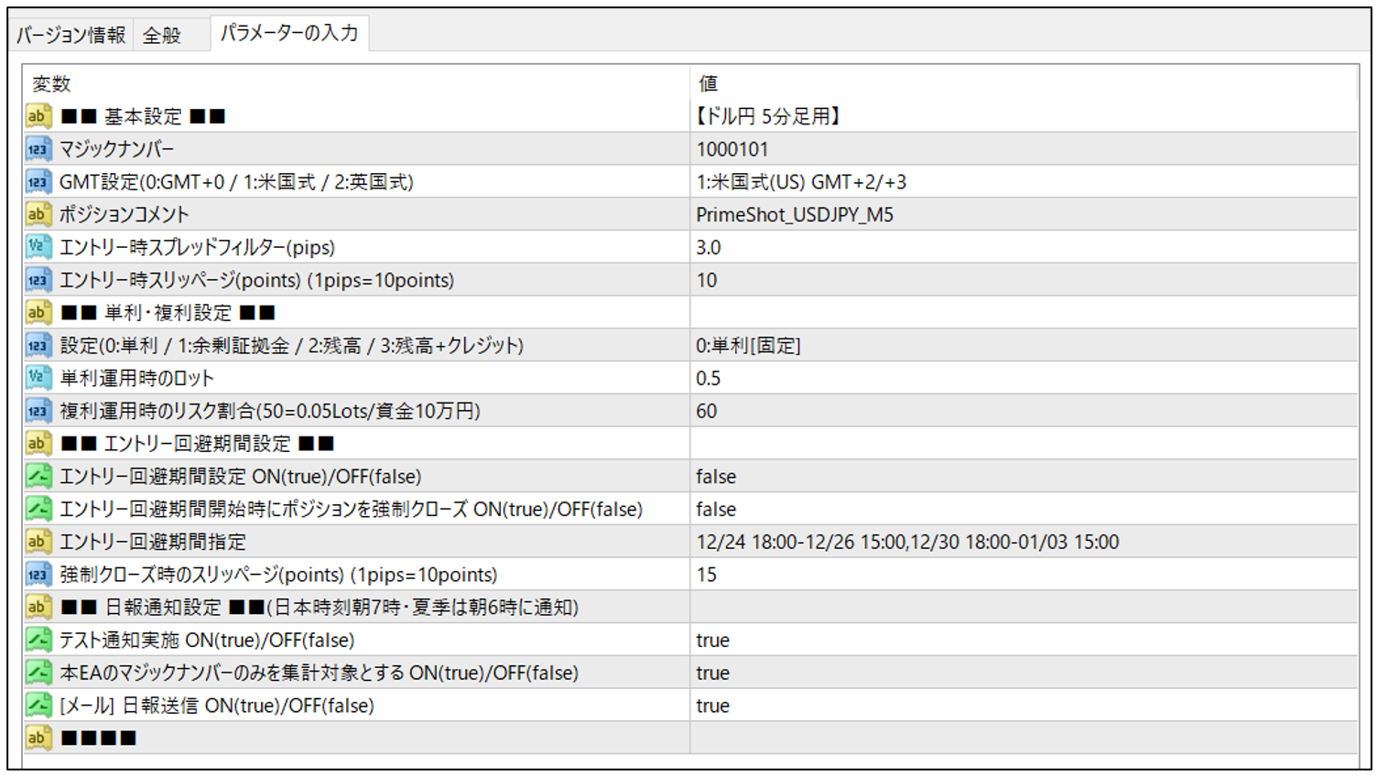This screenshot has width=1377, height=776.
Task: Click the integer icon beside マジックナンバー
Action: (38, 149)
